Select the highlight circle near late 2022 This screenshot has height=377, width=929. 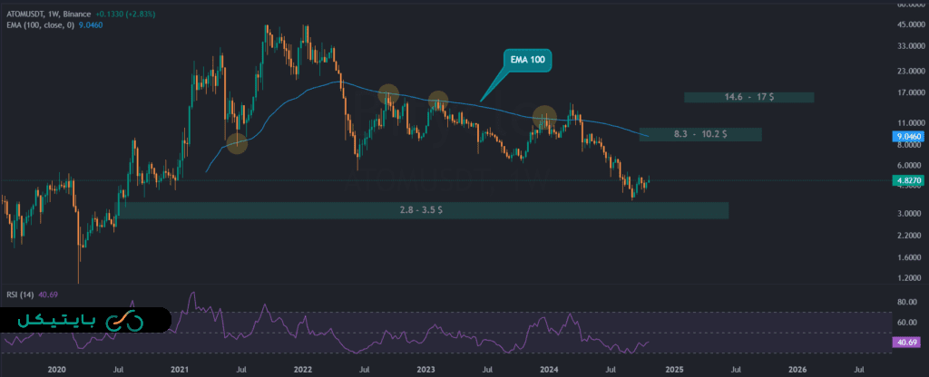388,93
